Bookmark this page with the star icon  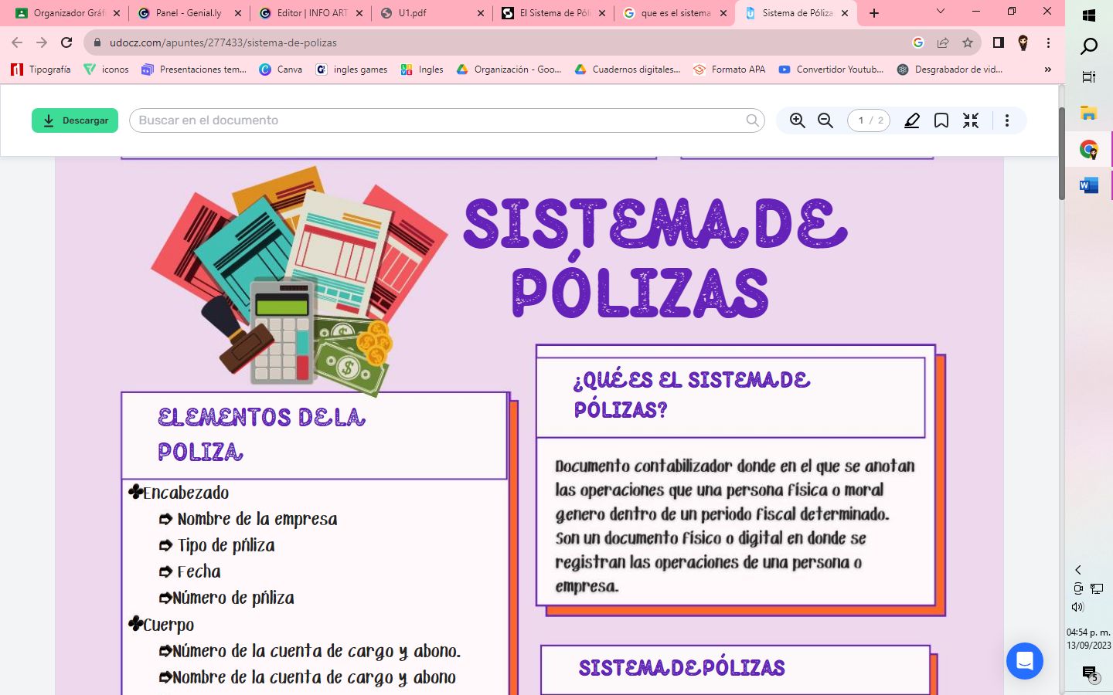(968, 42)
